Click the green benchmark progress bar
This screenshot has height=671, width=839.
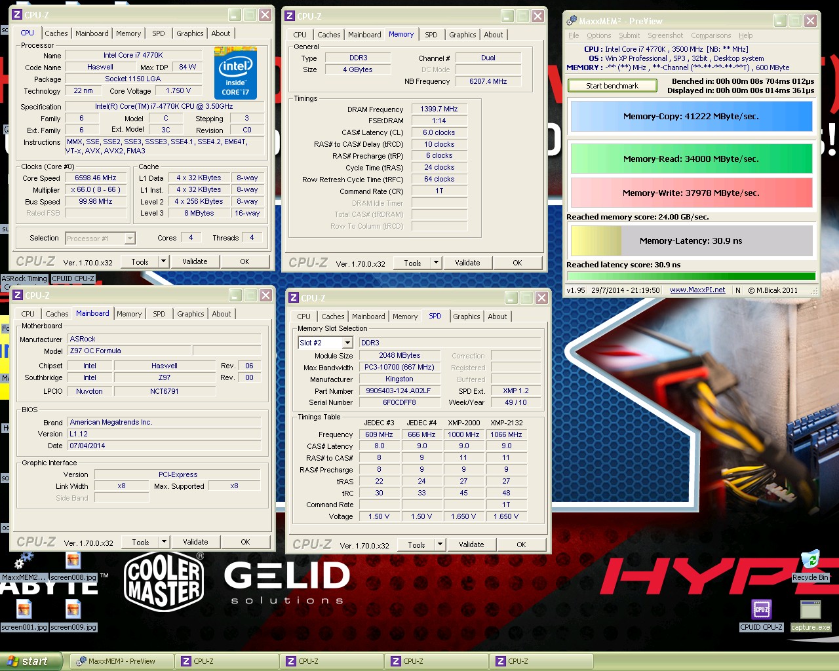(x=691, y=277)
